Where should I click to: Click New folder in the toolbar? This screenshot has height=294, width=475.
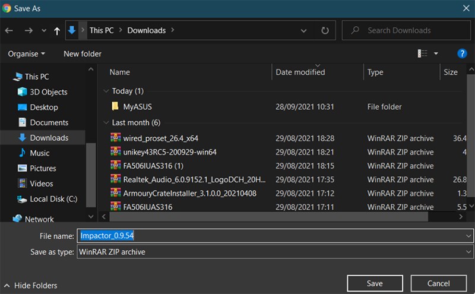(83, 53)
